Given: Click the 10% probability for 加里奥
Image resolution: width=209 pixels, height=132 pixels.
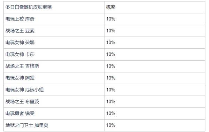Looking at the screenshot, I should 111,125.
